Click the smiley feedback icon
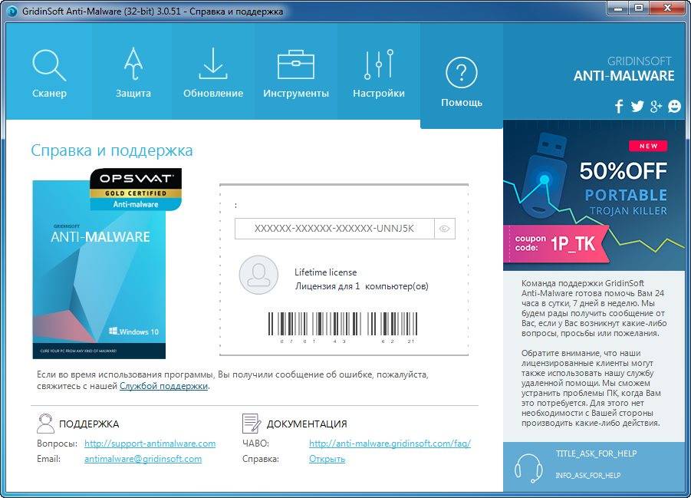Screen dimensions: 691x498 tap(674, 107)
